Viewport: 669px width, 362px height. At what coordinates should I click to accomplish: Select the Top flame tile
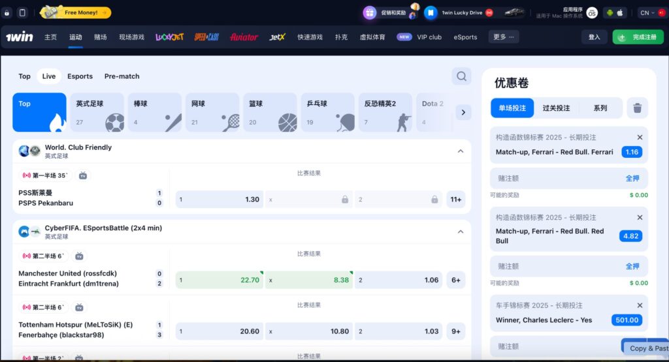pyautogui.click(x=39, y=112)
